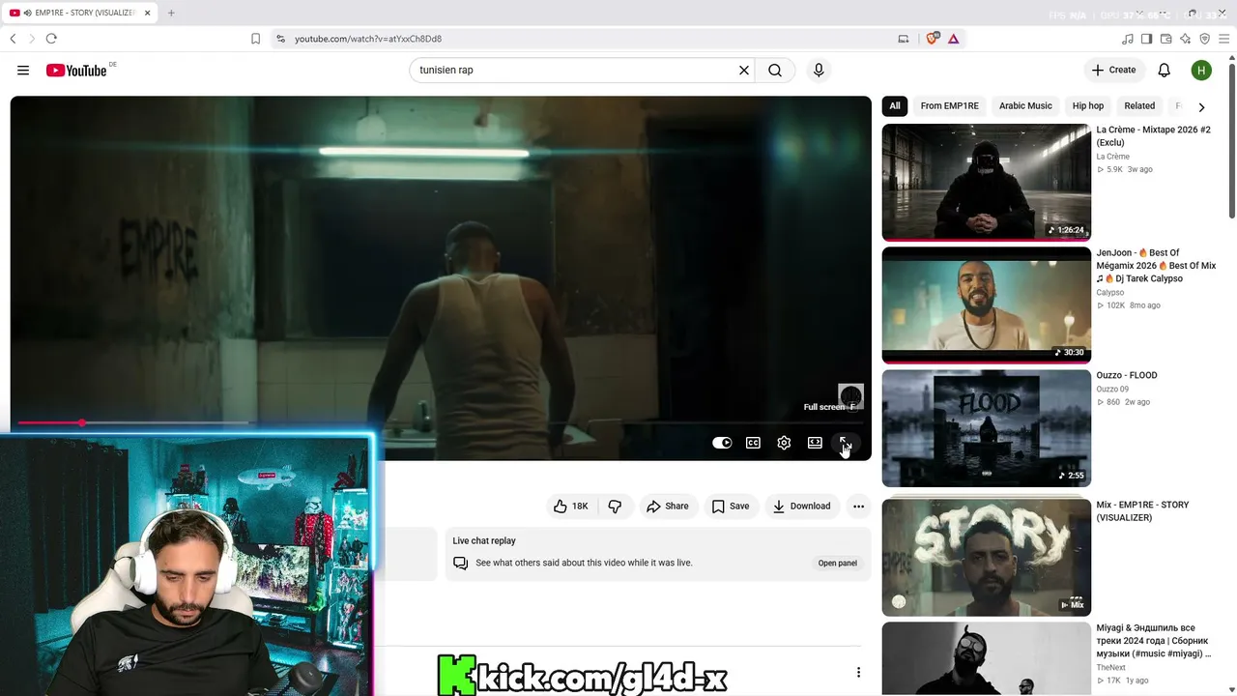The width and height of the screenshot is (1237, 696).
Task: Open the three-dot menu above the Kick banner
Action: coord(858,673)
